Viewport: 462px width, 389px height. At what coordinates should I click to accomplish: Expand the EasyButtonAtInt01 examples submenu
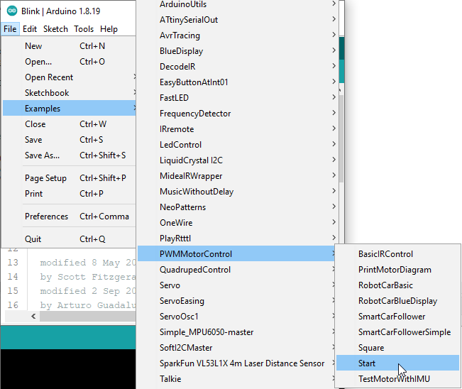pyautogui.click(x=238, y=82)
